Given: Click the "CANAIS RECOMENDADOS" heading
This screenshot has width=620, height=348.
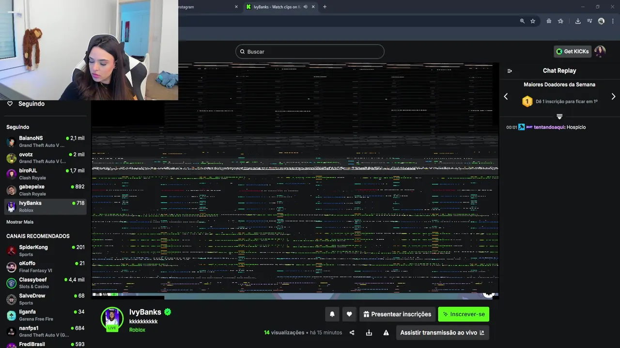Looking at the screenshot, I should tap(38, 236).
